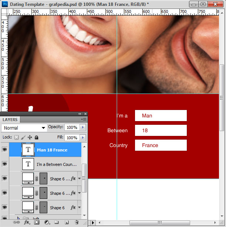Click the fx icon on the first Shape 6 layer
The height and width of the screenshot is (227, 226).
point(73,178)
